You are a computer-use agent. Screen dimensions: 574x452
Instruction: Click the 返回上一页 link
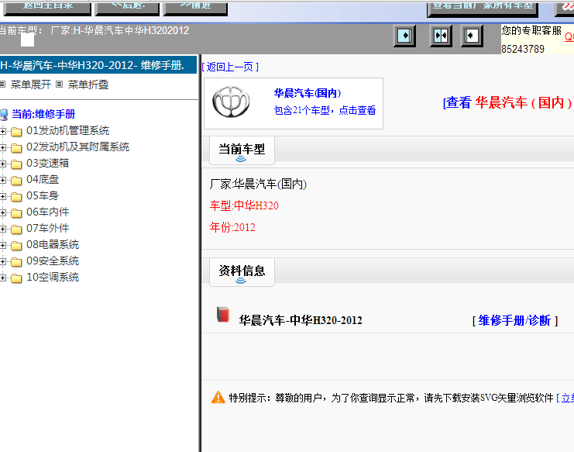pos(230,67)
